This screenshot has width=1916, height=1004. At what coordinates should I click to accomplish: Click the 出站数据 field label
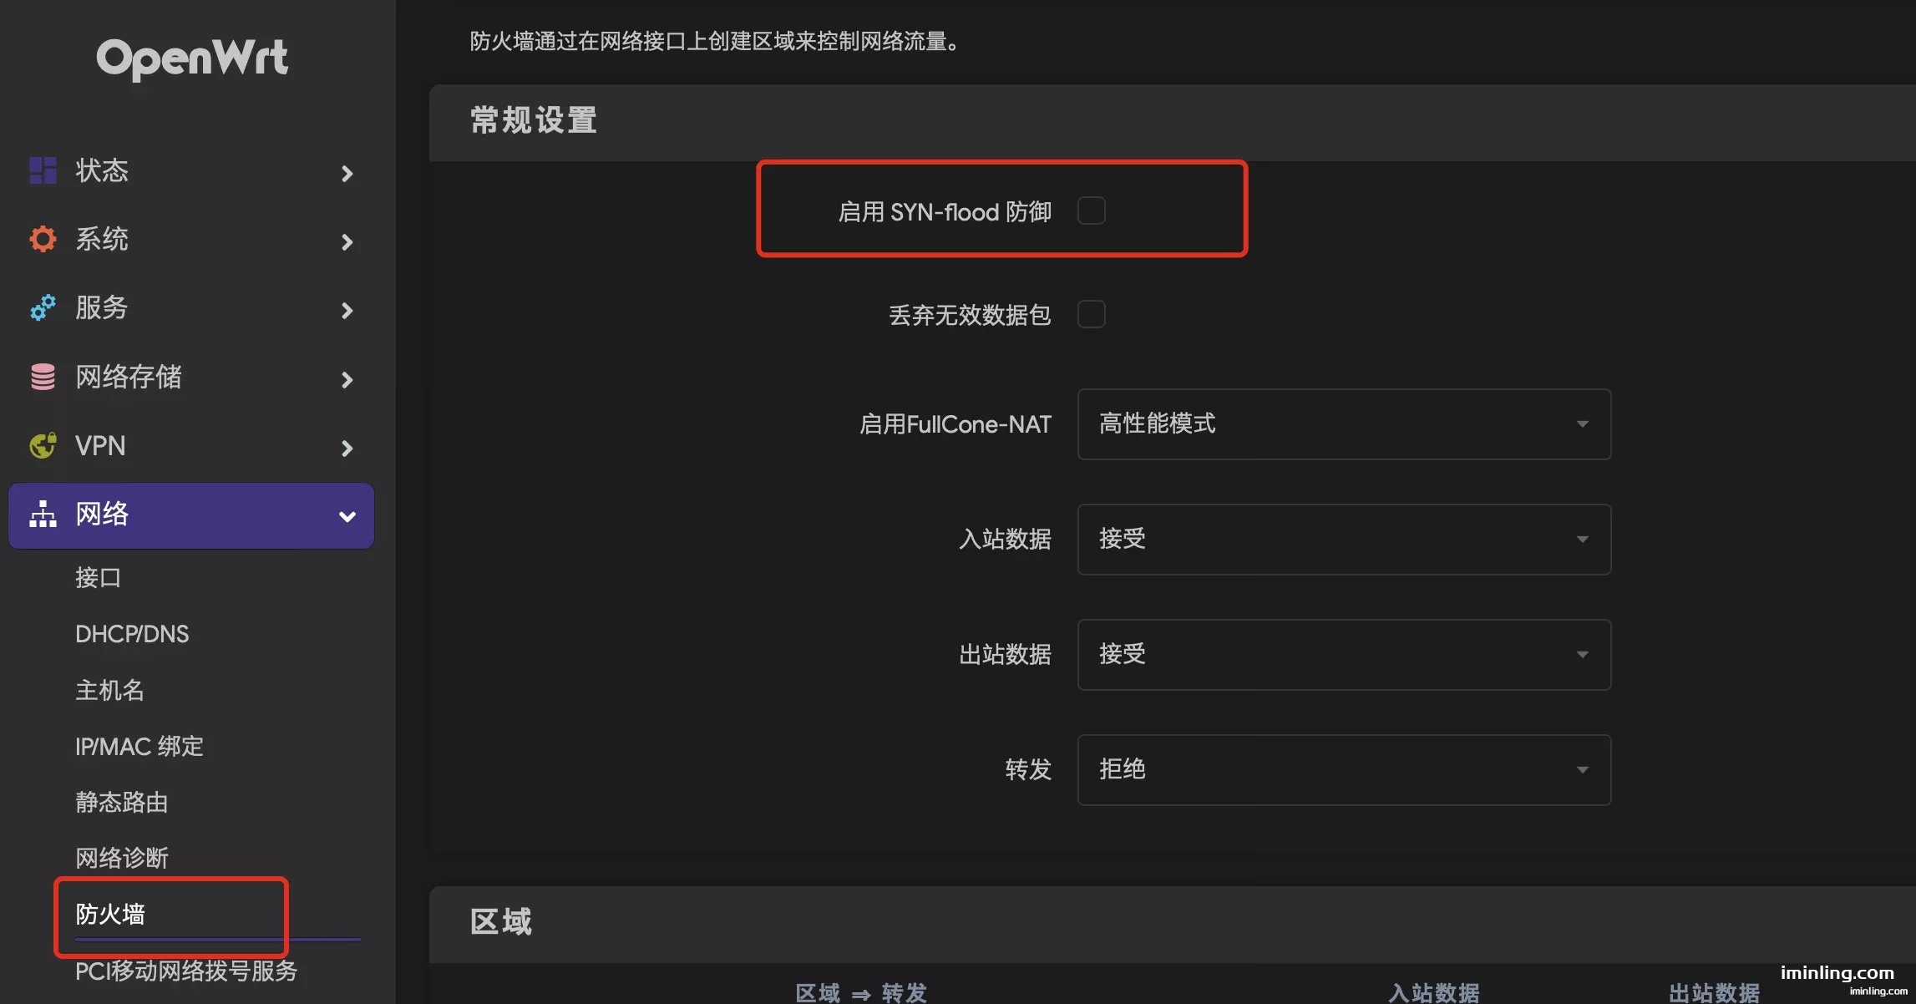tap(1005, 654)
